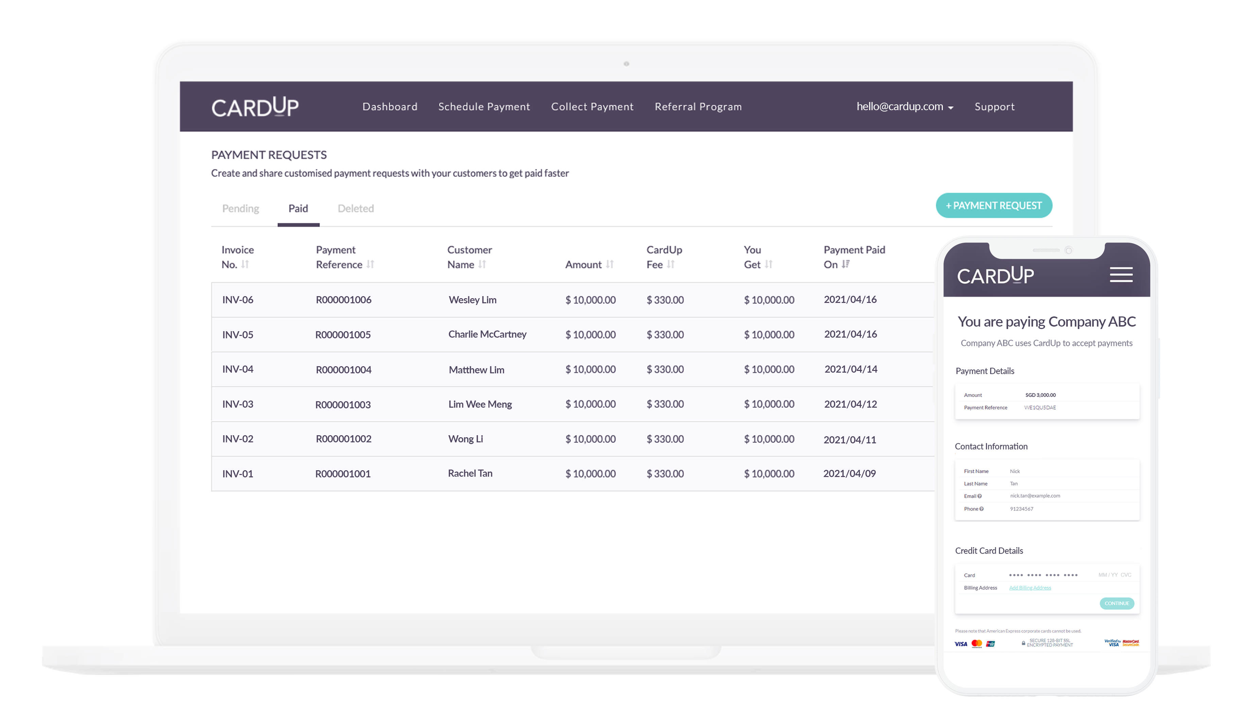Click the CONTINUE button on phone
Screen dimensions: 1258x714
coord(1116,603)
